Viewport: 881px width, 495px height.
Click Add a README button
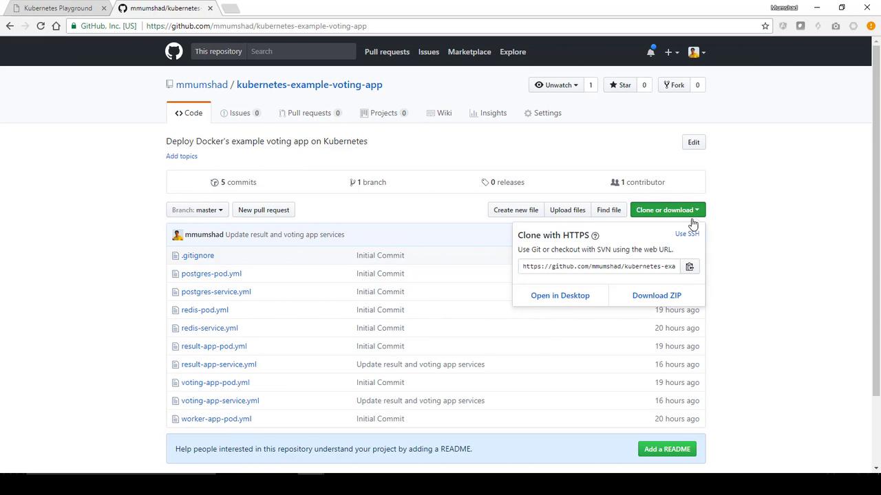click(667, 449)
